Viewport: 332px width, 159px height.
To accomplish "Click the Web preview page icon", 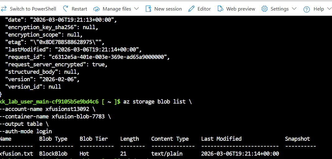I will (220, 9).
